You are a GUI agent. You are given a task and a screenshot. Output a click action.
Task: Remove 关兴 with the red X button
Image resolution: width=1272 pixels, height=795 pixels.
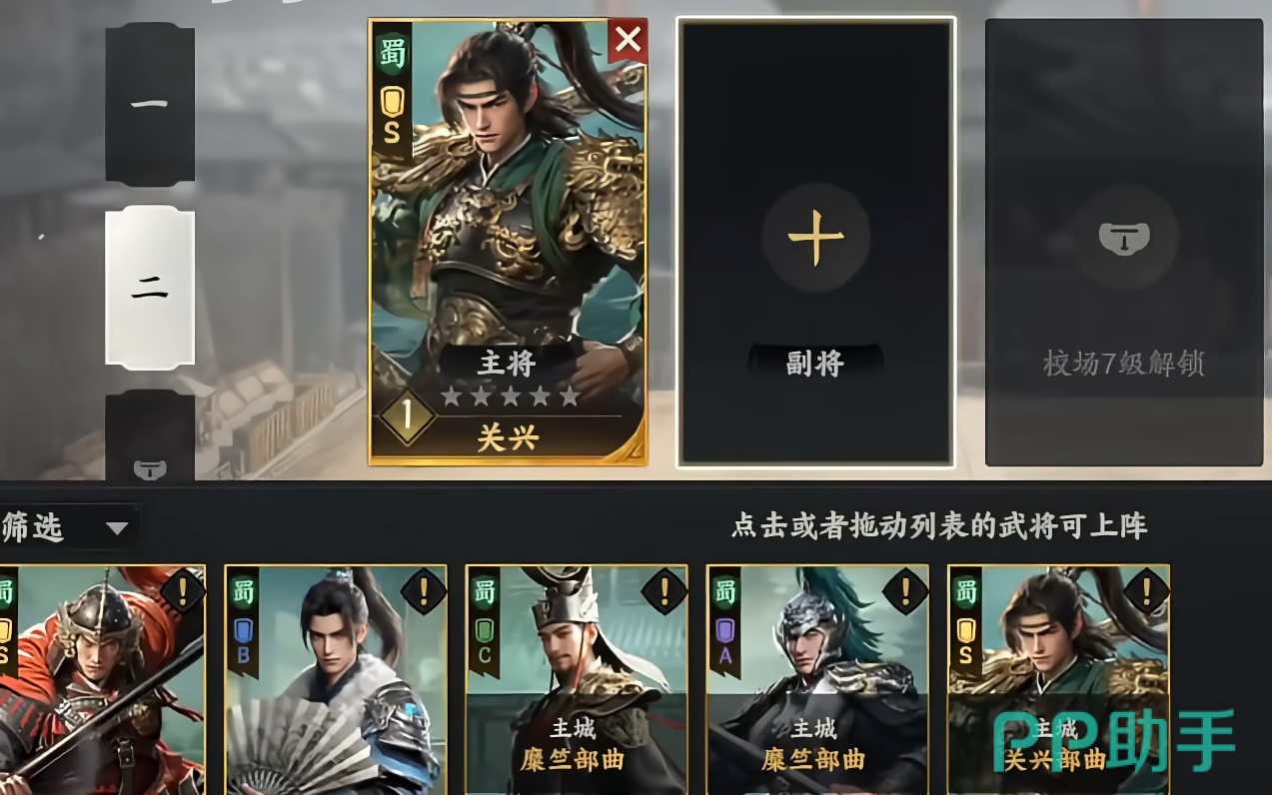[628, 41]
